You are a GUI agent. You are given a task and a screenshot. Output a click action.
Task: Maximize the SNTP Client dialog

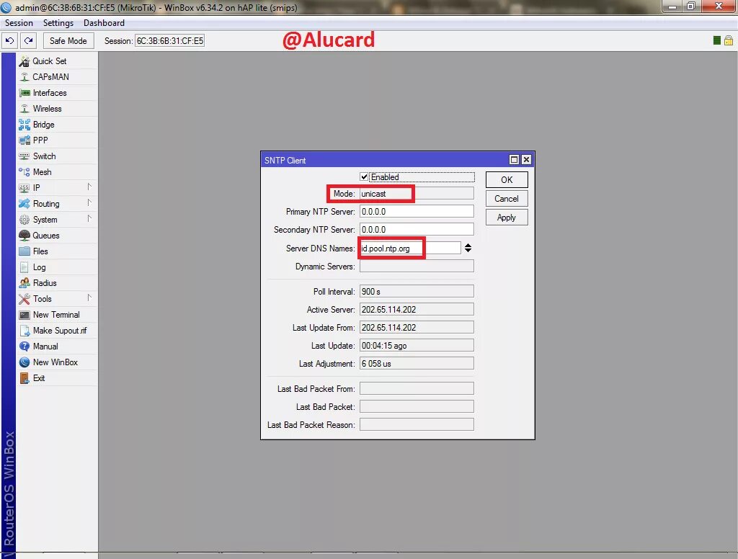click(514, 159)
